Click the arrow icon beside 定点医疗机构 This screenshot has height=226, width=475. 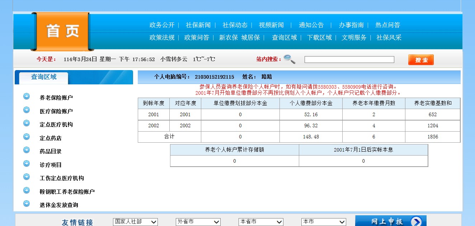pos(27,123)
